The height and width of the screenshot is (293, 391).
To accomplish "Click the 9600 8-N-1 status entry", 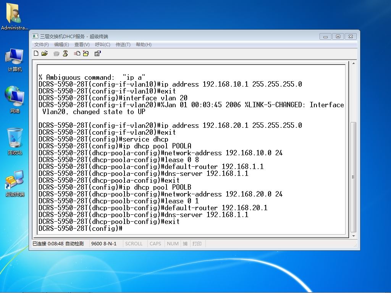I will tap(104, 244).
